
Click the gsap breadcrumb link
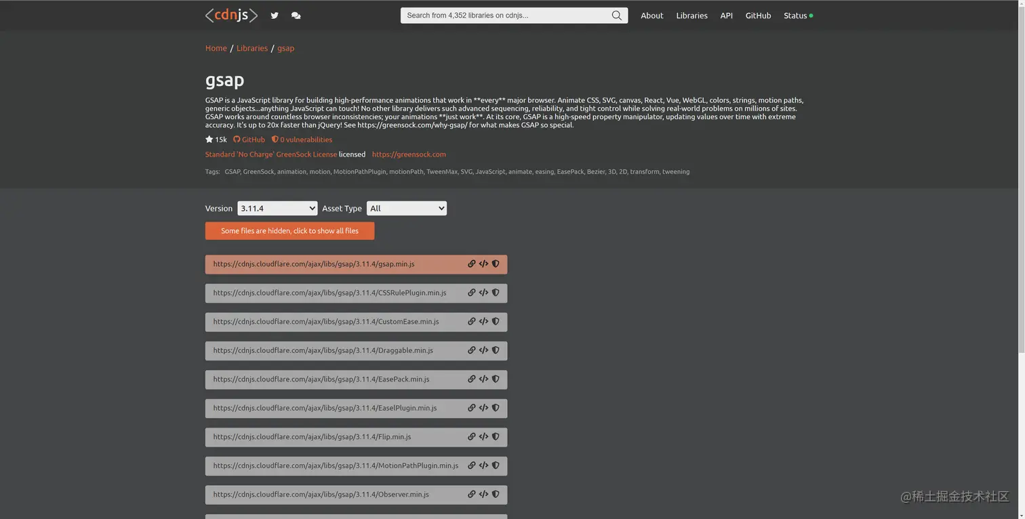point(285,48)
